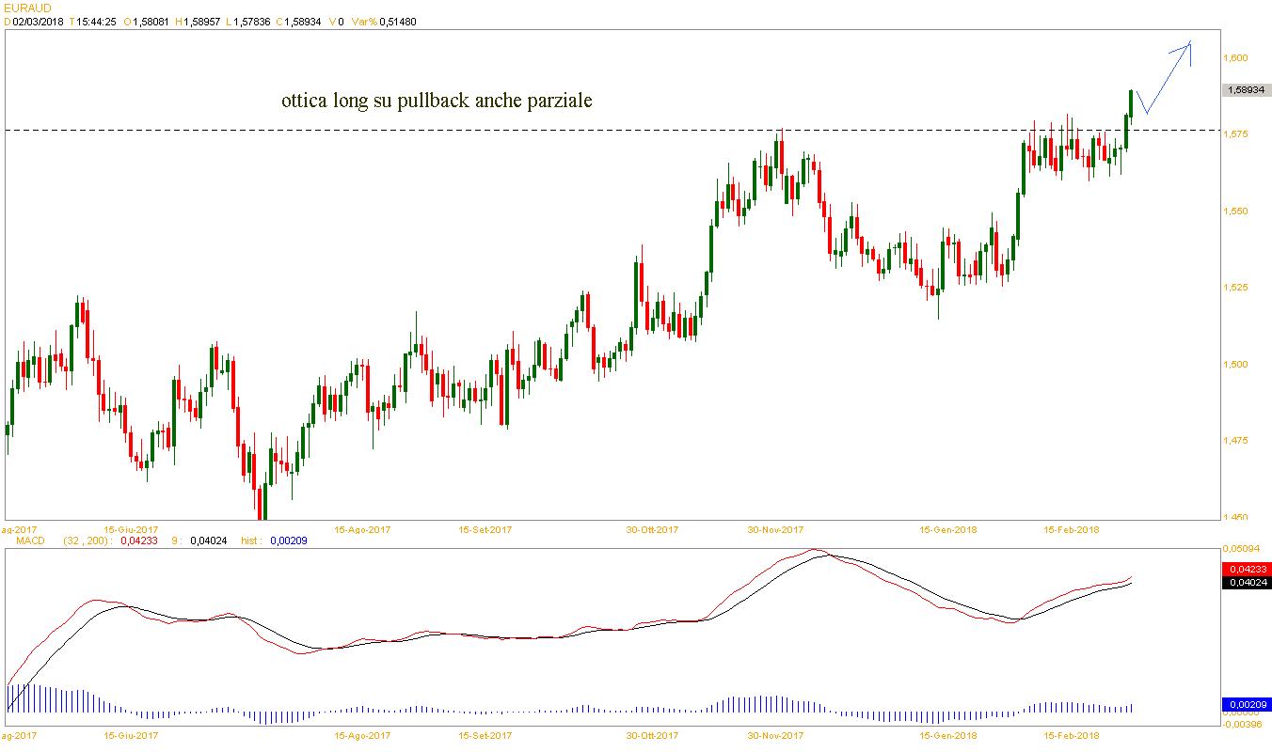Image resolution: width=1272 pixels, height=752 pixels.
Task: Click the EURAUD symbol title
Action: 28,8
